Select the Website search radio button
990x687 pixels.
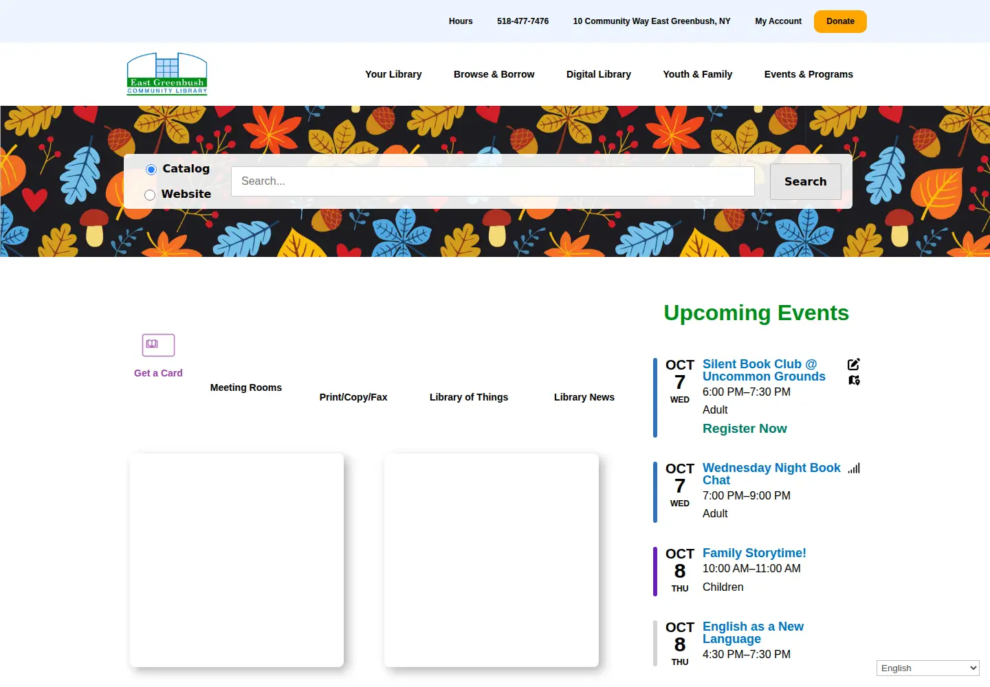150,195
